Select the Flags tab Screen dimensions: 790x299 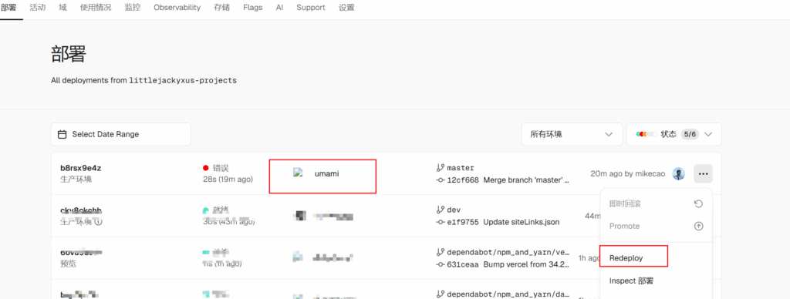tap(252, 8)
